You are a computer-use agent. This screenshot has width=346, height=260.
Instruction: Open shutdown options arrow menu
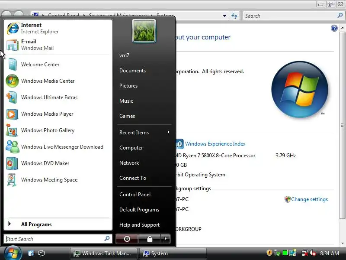(166, 239)
